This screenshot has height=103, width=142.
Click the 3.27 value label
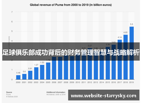click(x=90, y=46)
